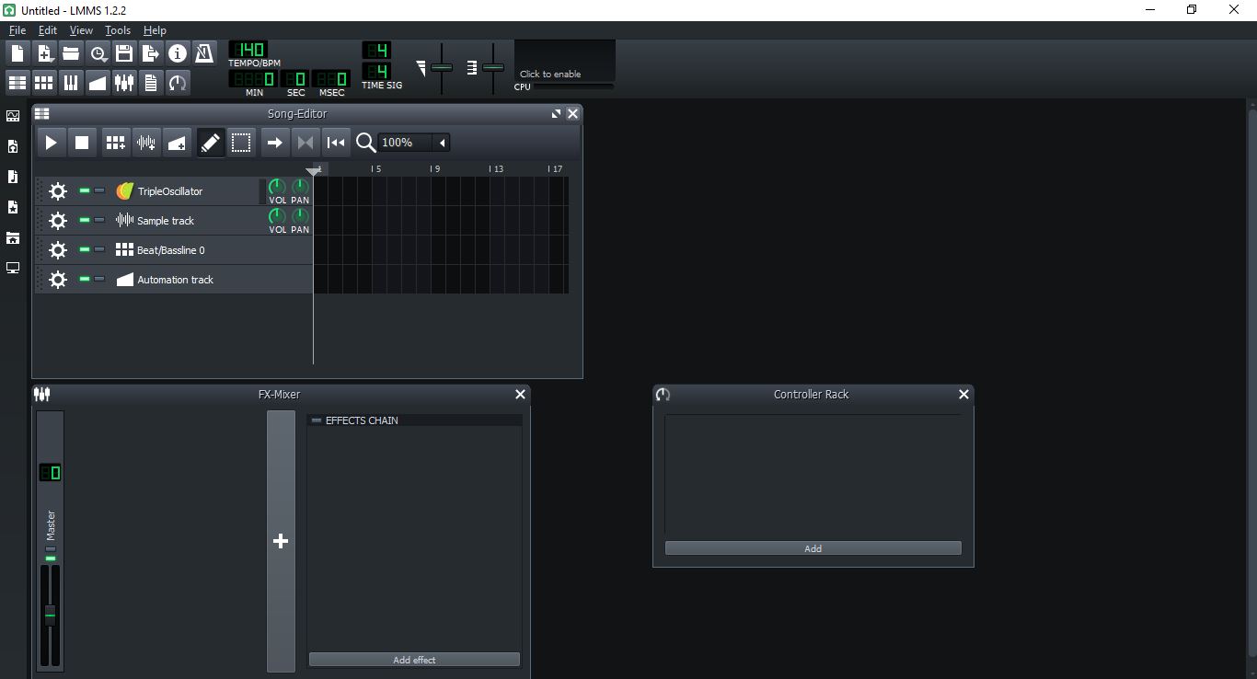The height and width of the screenshot is (679, 1257).
Task: Select Draw mode pencil tool
Action: point(211,143)
